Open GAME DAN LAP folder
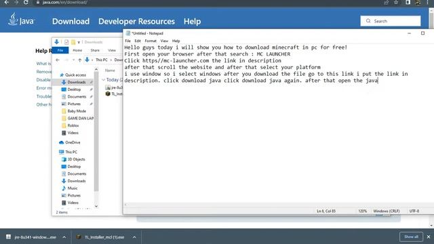The image size is (434, 244). [x=80, y=118]
